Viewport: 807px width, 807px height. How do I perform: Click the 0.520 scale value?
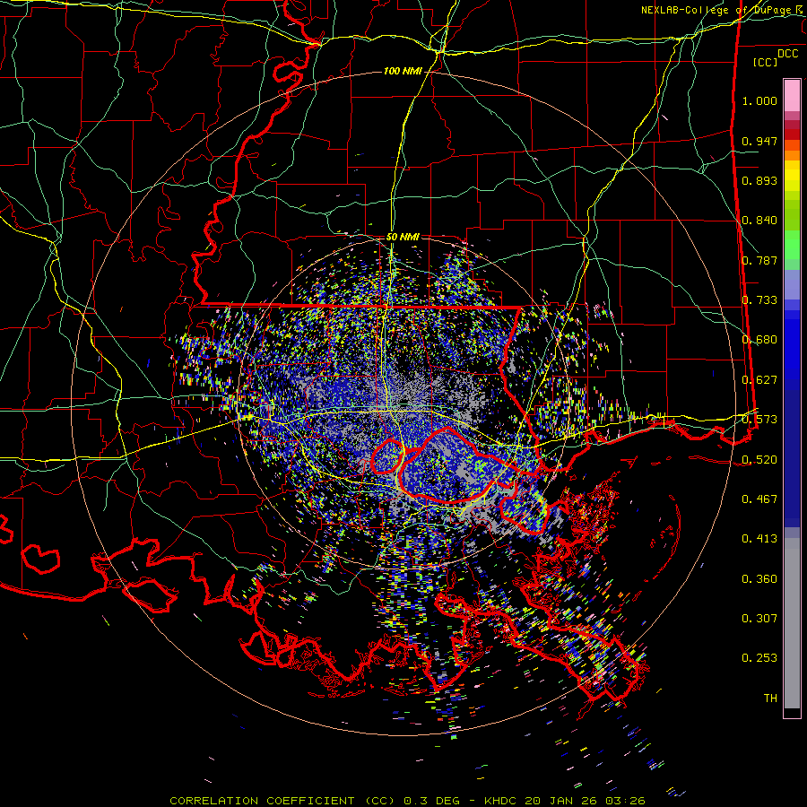click(759, 460)
